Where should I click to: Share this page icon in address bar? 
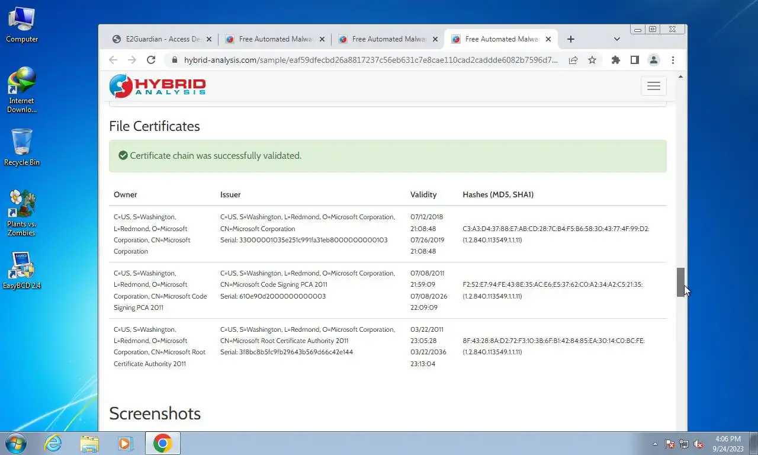coord(573,60)
